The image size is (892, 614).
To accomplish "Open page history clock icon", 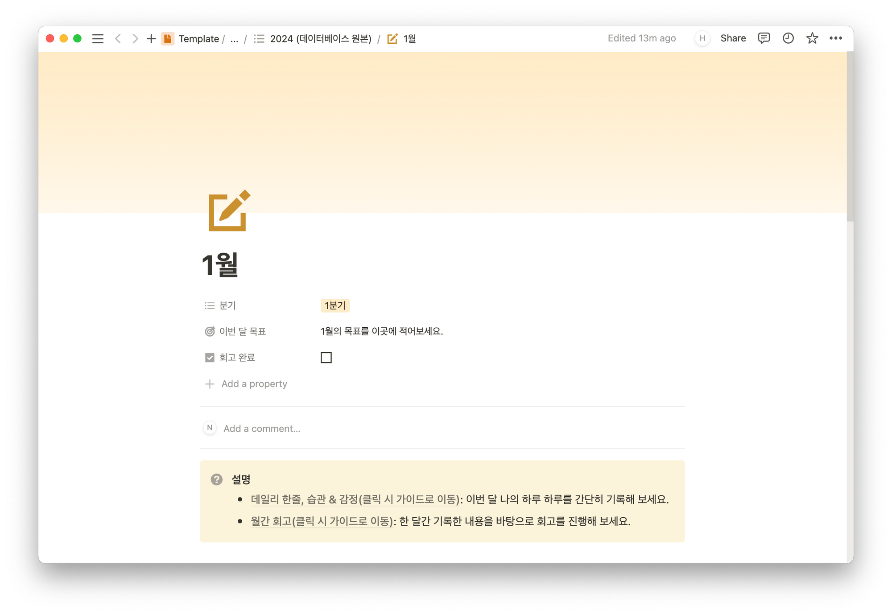I will [788, 38].
